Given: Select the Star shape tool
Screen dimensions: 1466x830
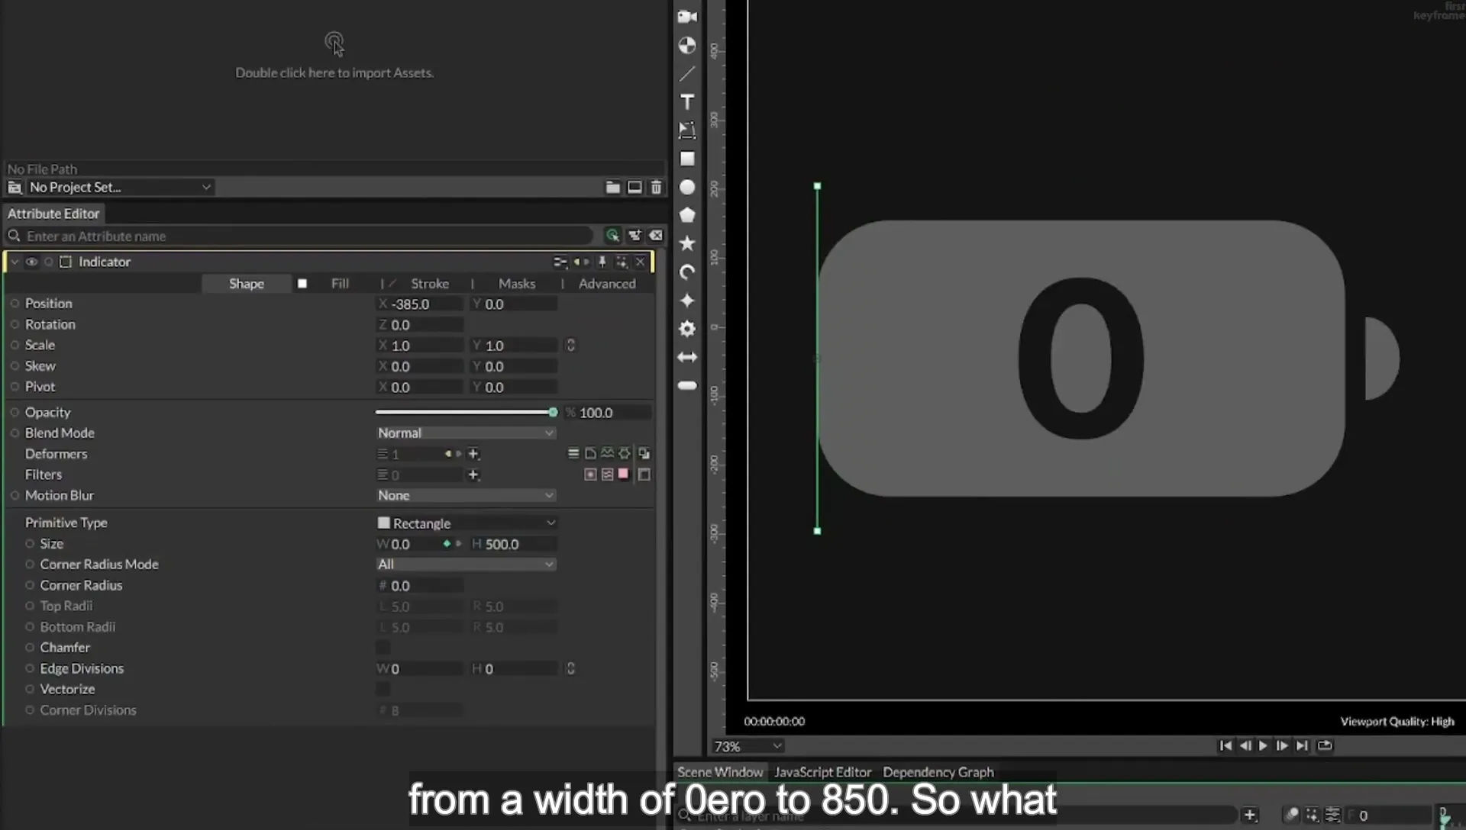Looking at the screenshot, I should [x=687, y=243].
